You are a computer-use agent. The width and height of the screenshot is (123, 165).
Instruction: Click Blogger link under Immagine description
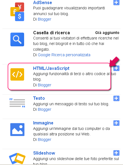pos(44,140)
